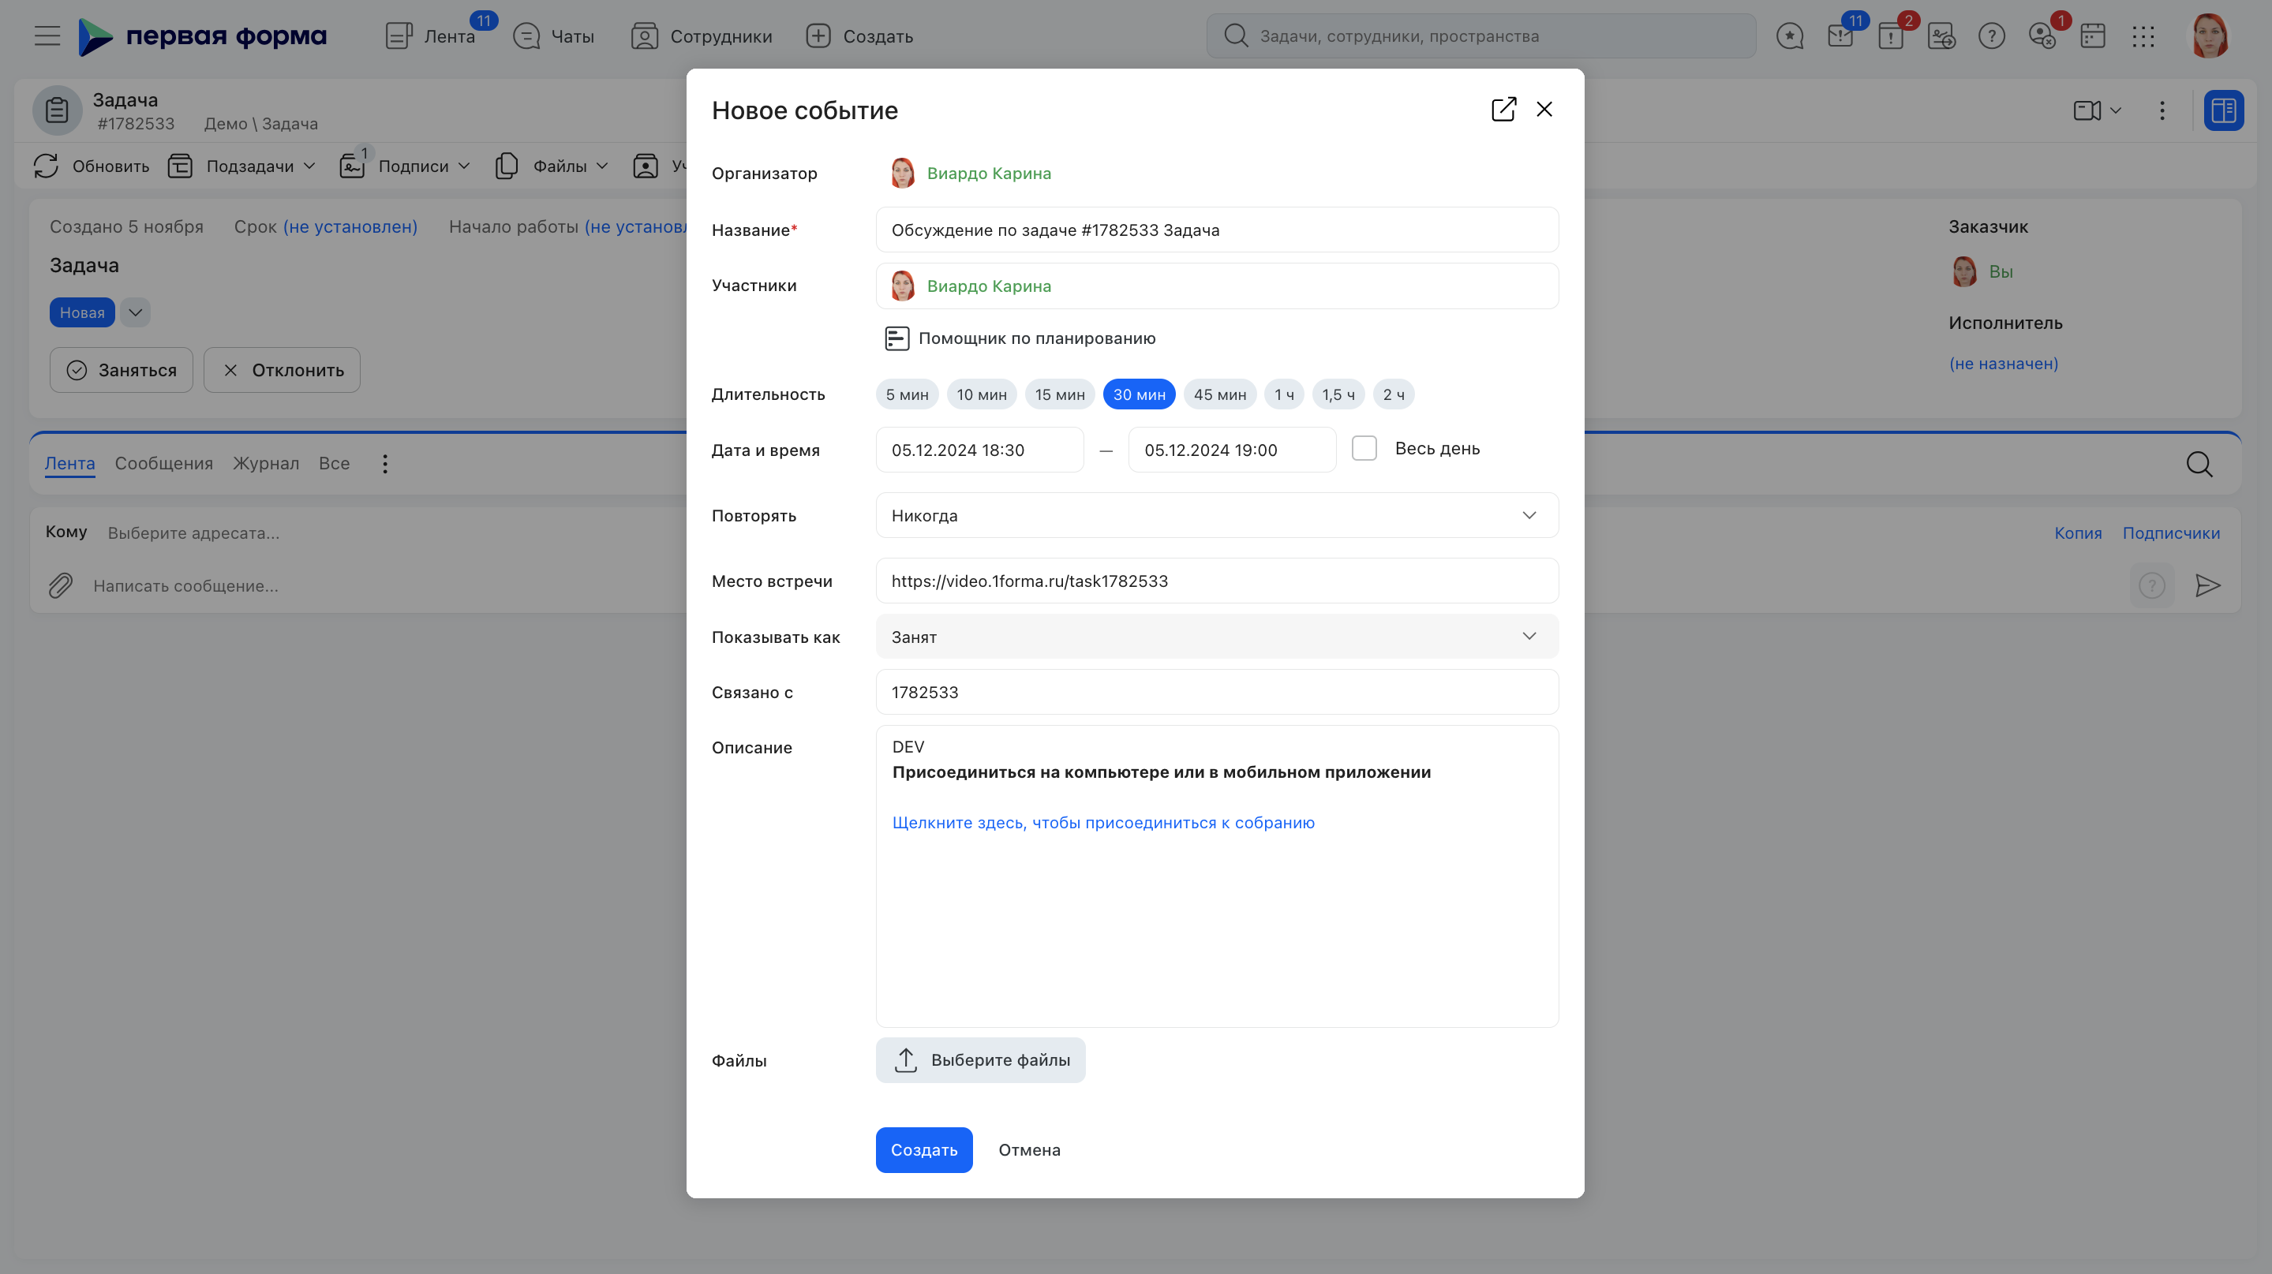The width and height of the screenshot is (2272, 1274).
Task: Open alerts icon with badge 2
Action: tap(1891, 36)
